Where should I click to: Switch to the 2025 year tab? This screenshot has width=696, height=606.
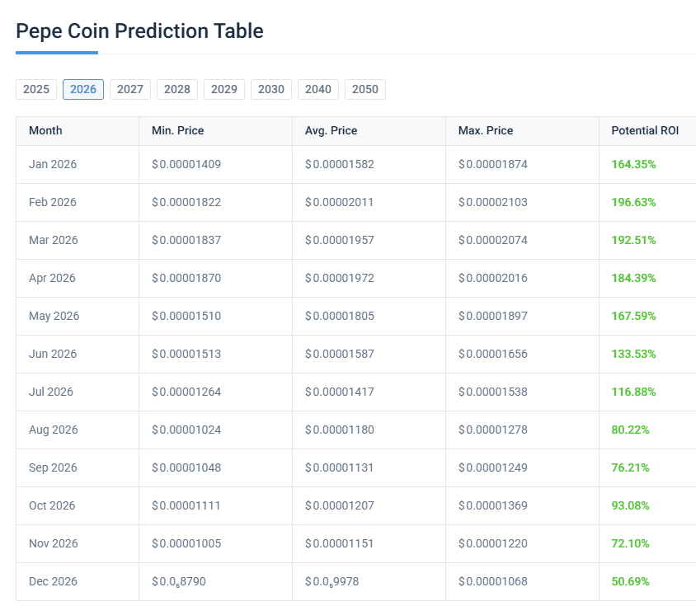tap(36, 89)
